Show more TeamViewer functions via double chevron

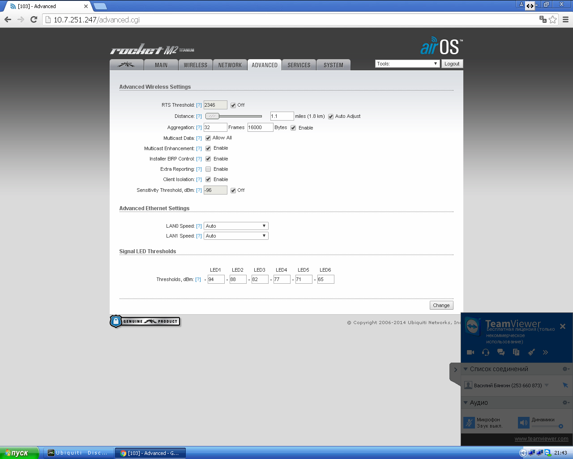[545, 352]
